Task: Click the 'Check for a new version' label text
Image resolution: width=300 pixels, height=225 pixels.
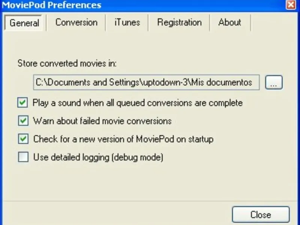Action: point(123,139)
